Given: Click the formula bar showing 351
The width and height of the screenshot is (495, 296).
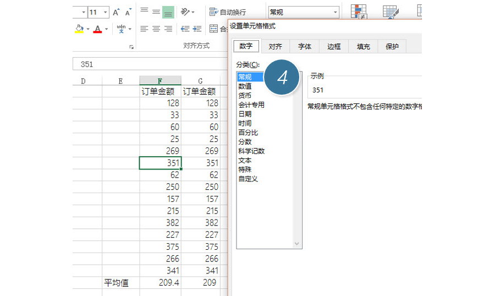Looking at the screenshot, I should 150,64.
